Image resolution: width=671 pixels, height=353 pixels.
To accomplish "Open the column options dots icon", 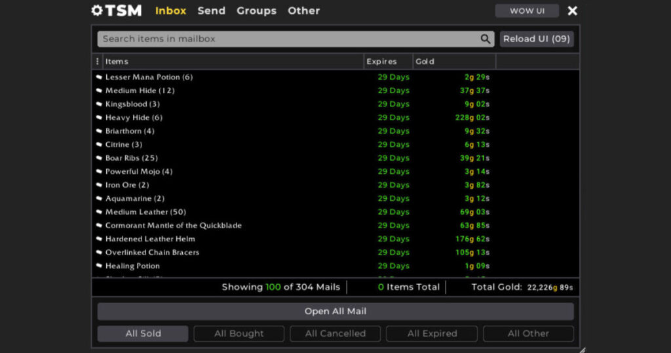I will click(x=98, y=62).
